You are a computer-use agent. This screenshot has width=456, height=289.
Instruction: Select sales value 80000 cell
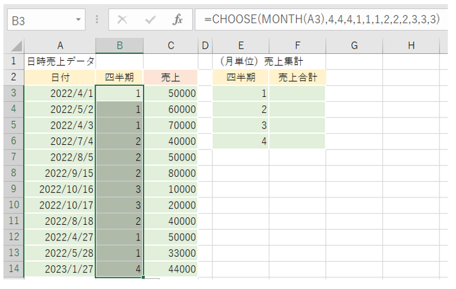pos(170,173)
